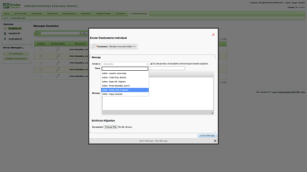Click the Grades Garden logo
The height and width of the screenshot is (172, 307).
(12, 6)
